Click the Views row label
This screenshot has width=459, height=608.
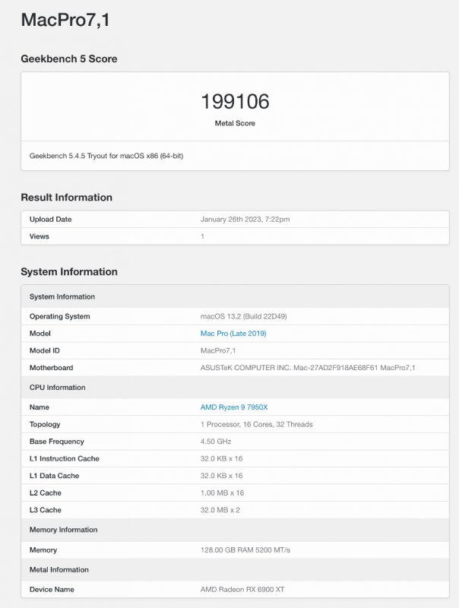pyautogui.click(x=40, y=236)
